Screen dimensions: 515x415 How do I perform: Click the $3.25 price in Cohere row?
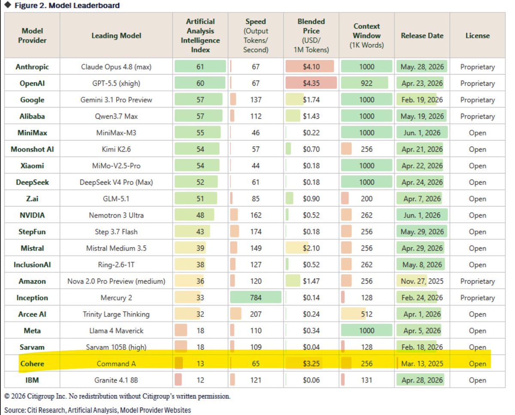coord(311,364)
